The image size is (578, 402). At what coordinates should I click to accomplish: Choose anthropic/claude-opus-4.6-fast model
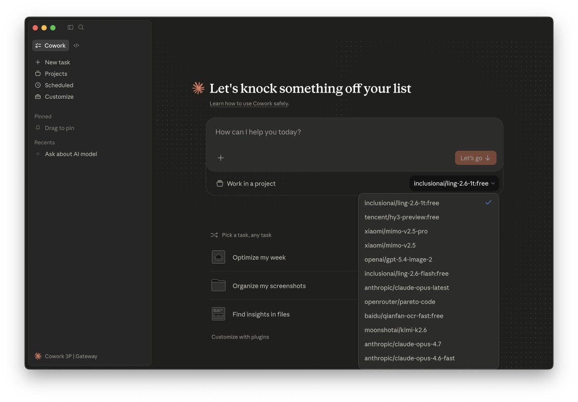click(x=428, y=358)
